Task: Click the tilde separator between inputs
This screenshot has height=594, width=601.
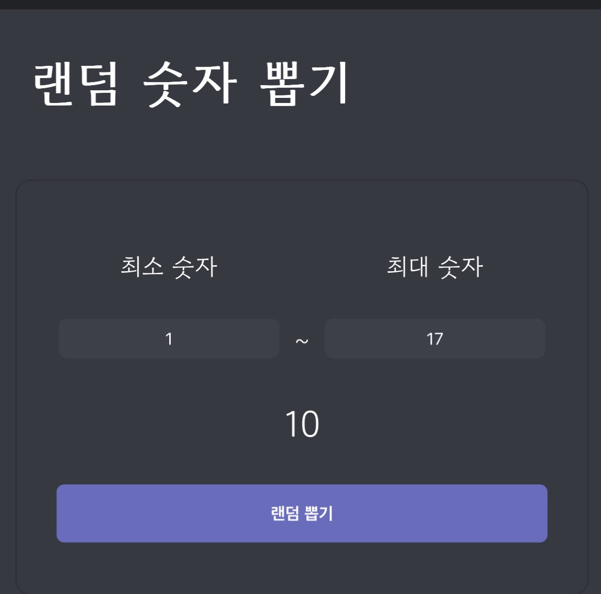Action: [302, 341]
